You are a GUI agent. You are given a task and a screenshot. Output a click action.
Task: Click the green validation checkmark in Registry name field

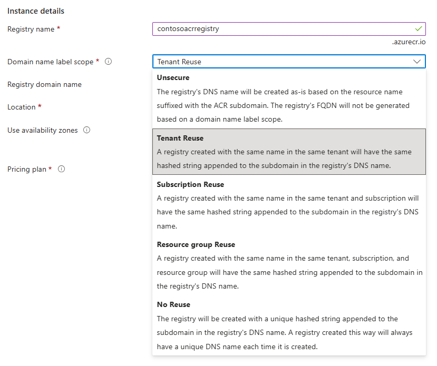click(418, 29)
